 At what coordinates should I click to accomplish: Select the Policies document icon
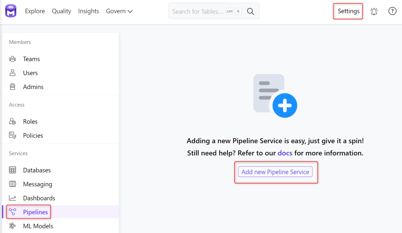pyautogui.click(x=13, y=135)
